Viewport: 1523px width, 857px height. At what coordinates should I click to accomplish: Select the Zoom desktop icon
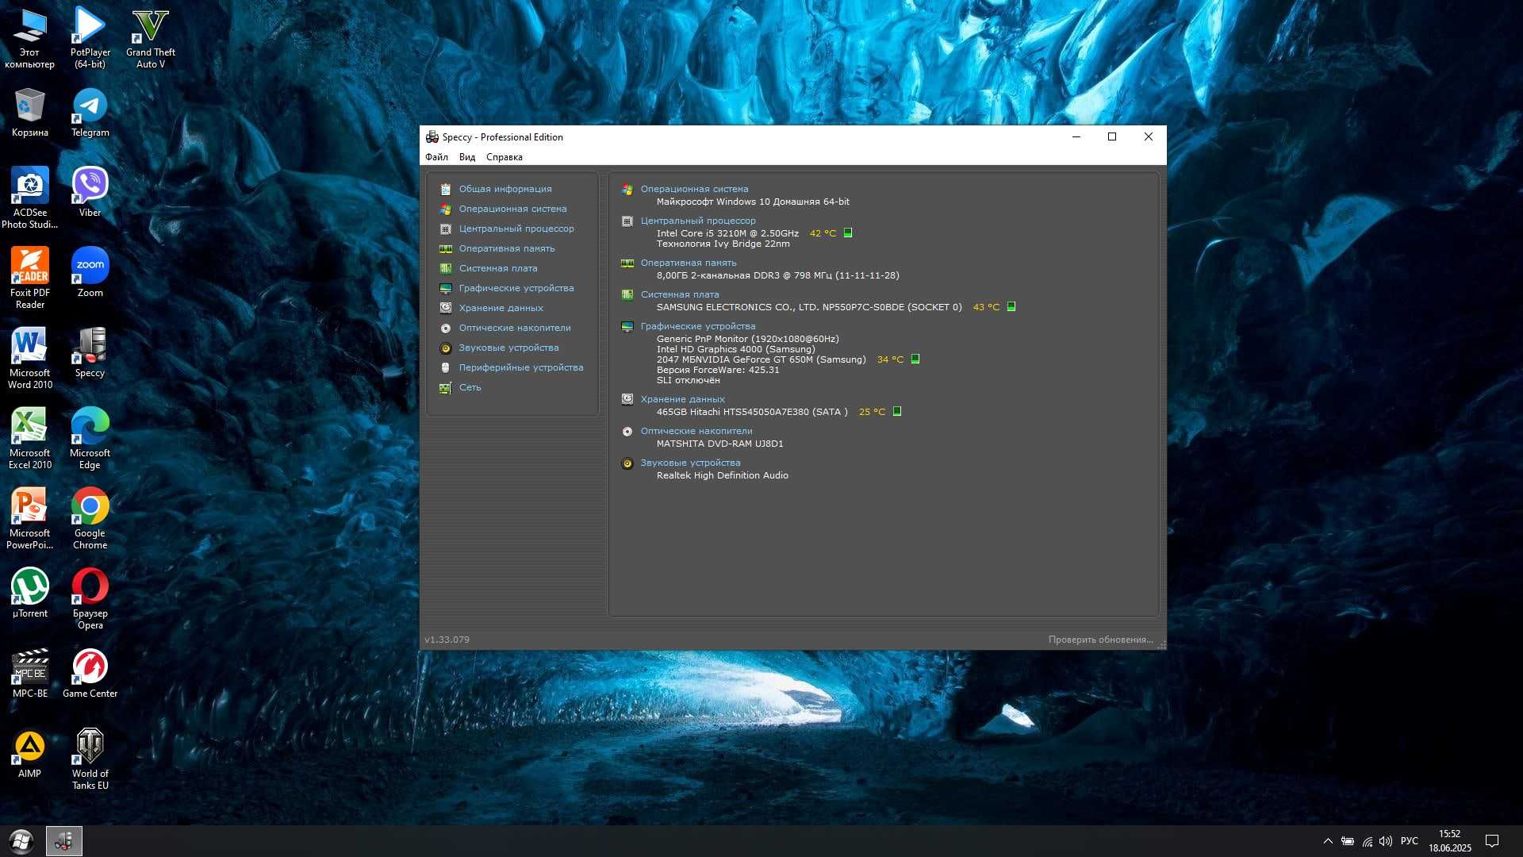click(90, 272)
